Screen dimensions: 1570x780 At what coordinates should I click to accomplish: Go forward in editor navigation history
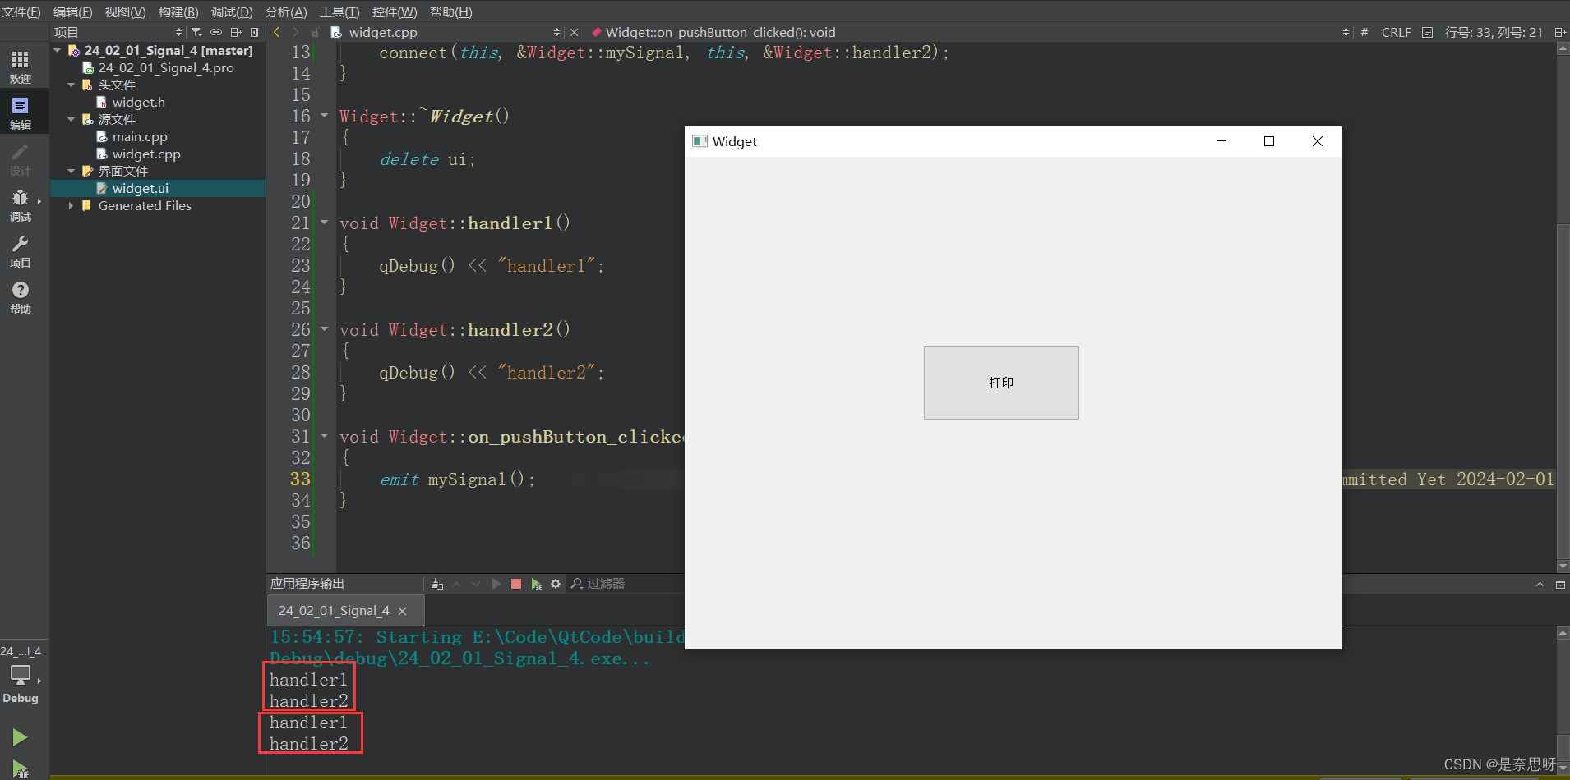pyautogui.click(x=296, y=32)
